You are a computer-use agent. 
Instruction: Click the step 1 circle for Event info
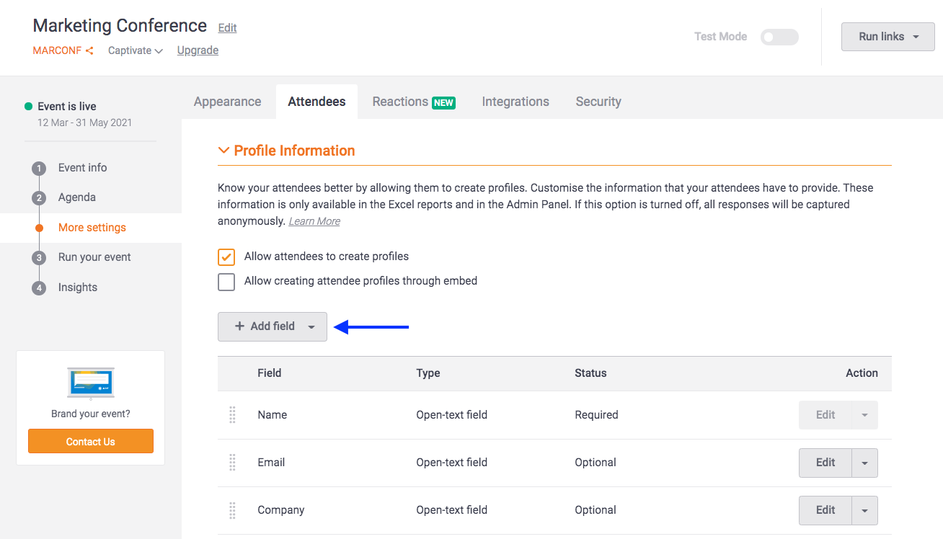click(38, 168)
